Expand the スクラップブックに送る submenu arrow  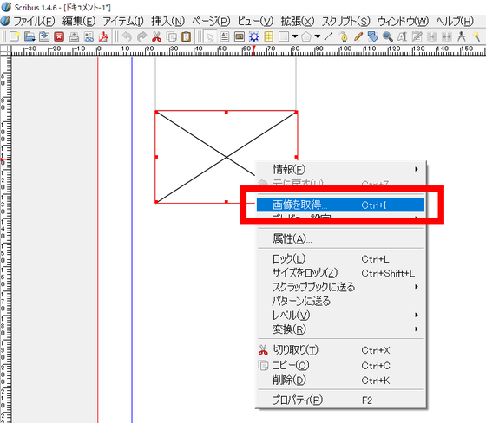[x=417, y=287]
